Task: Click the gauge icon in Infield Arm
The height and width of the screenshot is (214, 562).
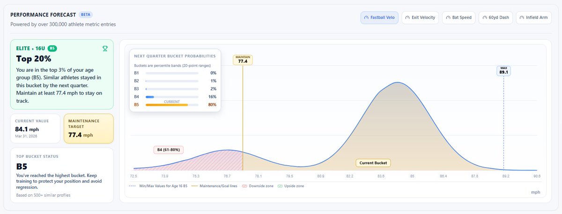Action: (523, 18)
